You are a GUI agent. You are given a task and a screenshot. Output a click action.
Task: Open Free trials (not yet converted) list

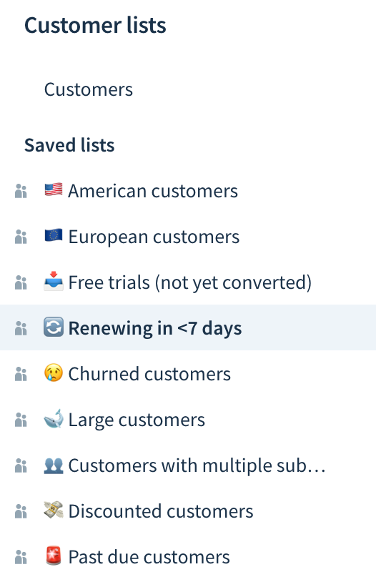(188, 282)
